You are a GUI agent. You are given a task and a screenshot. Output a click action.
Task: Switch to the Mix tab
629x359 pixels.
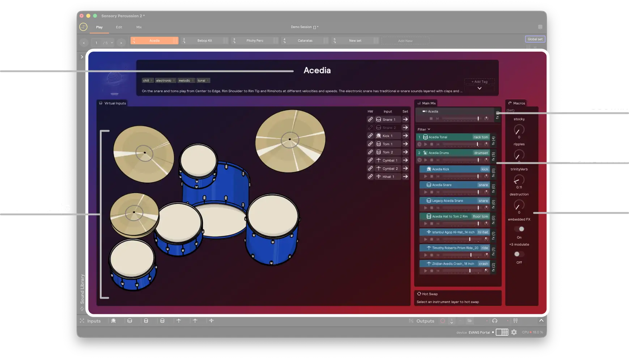(x=139, y=27)
